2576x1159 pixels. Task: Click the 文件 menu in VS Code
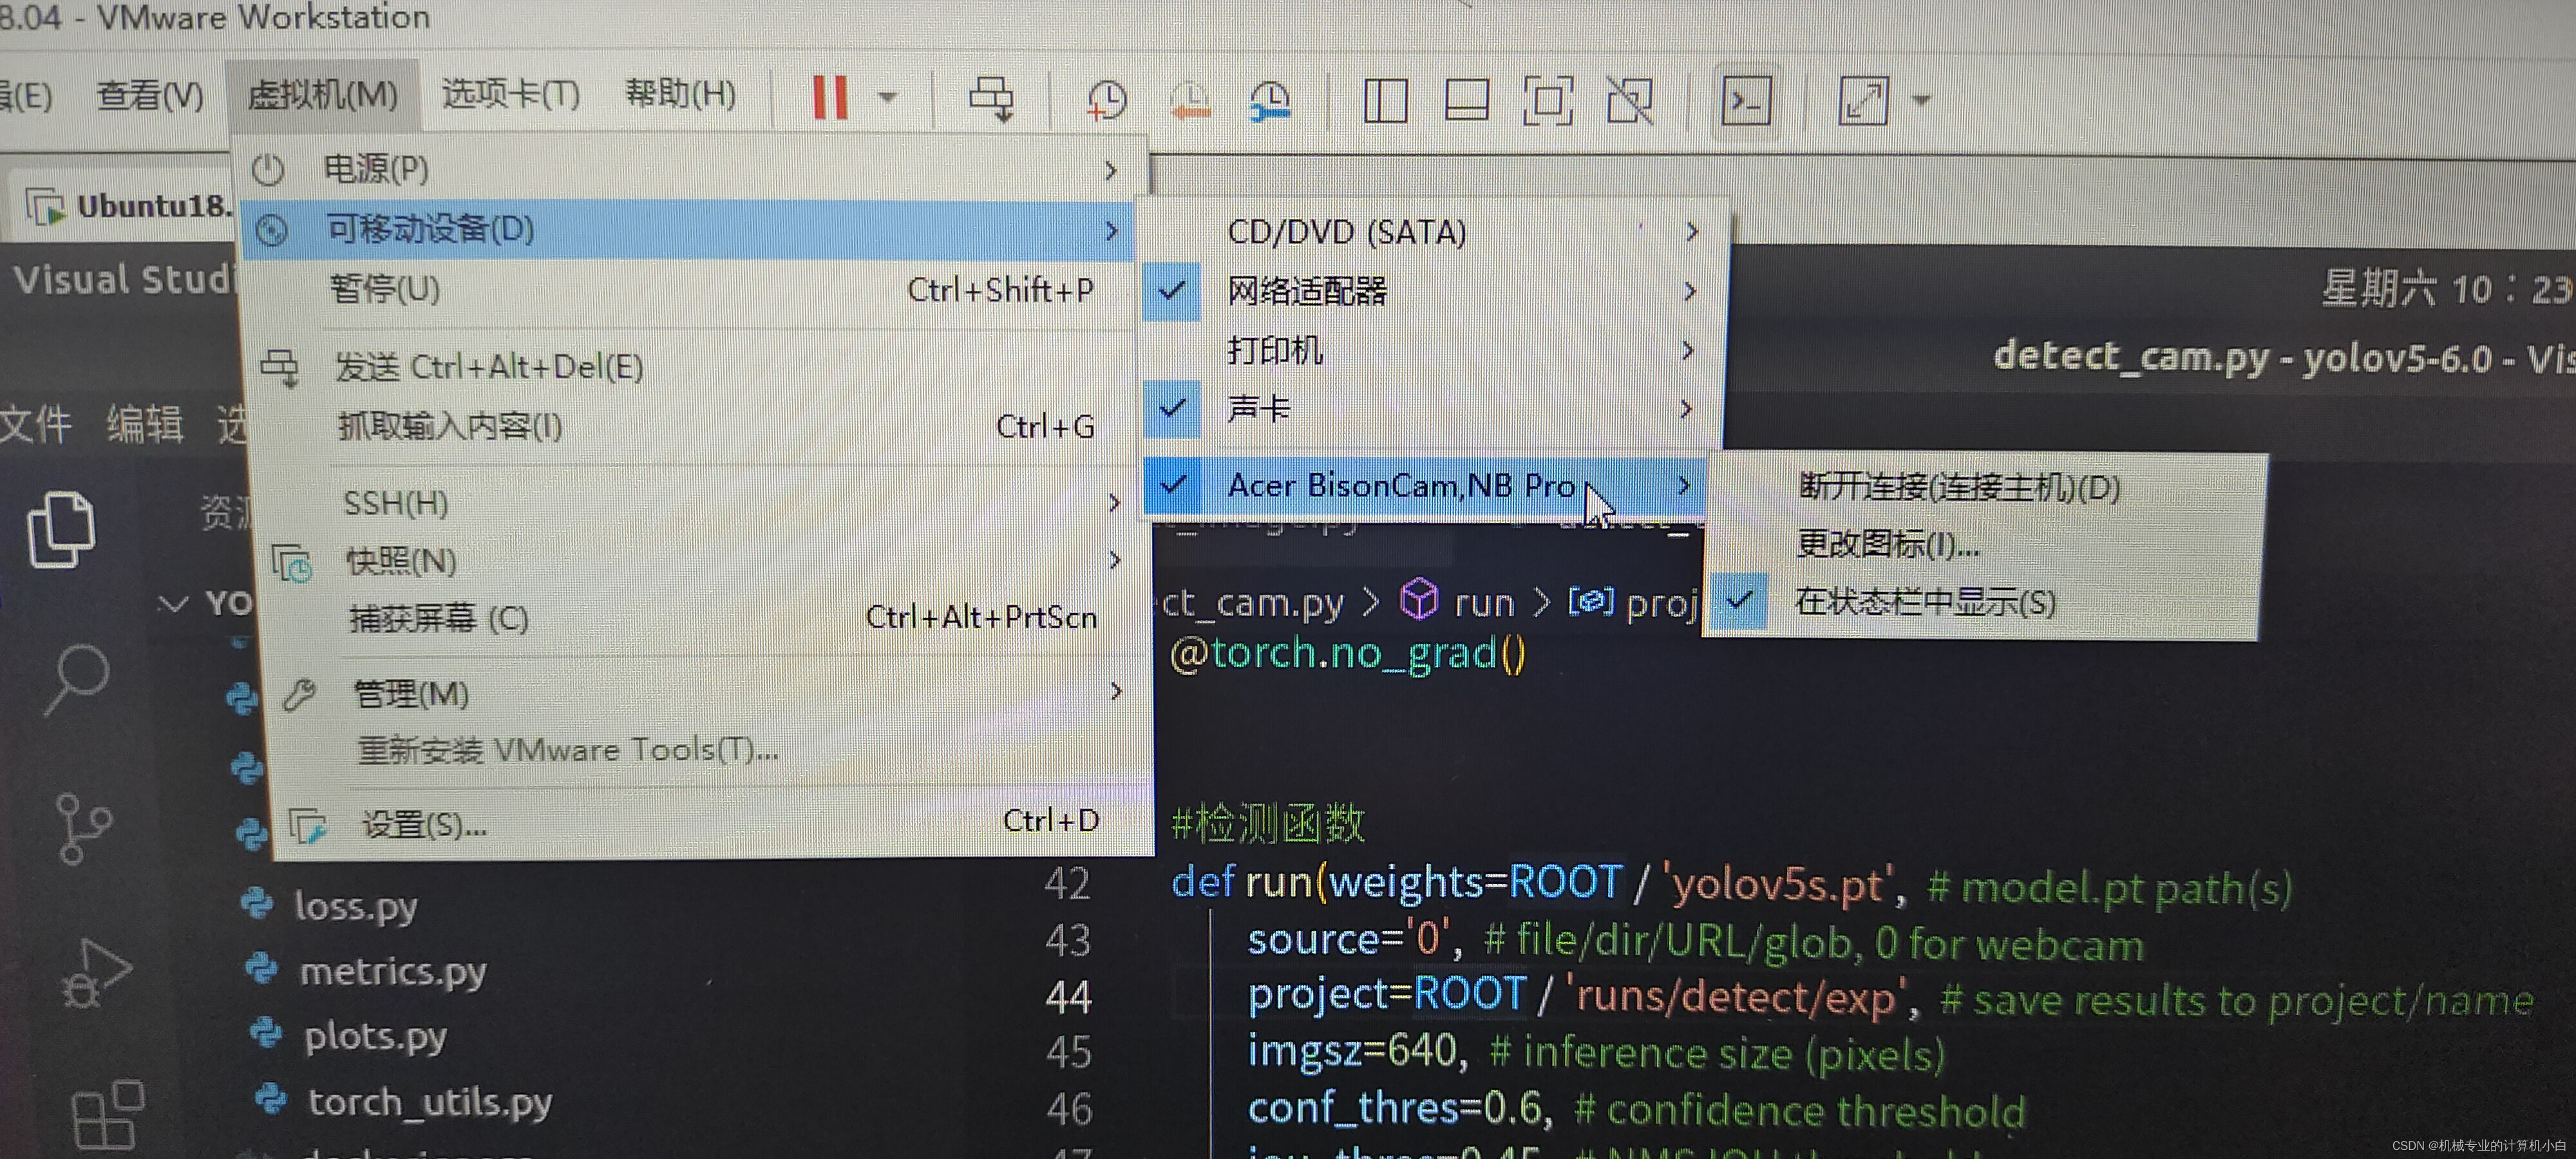click(x=36, y=424)
